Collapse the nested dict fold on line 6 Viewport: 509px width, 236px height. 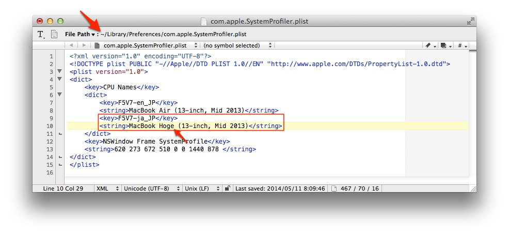point(59,95)
